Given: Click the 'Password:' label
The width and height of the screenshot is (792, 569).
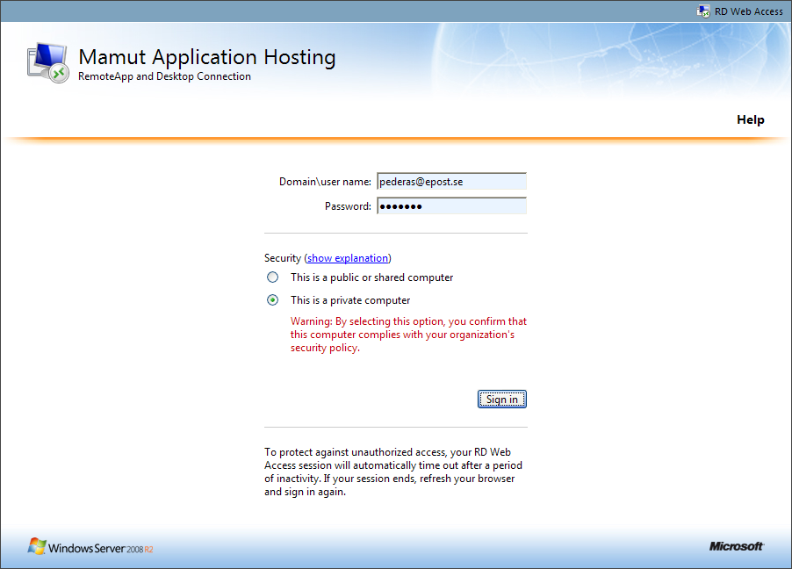Looking at the screenshot, I should [348, 206].
